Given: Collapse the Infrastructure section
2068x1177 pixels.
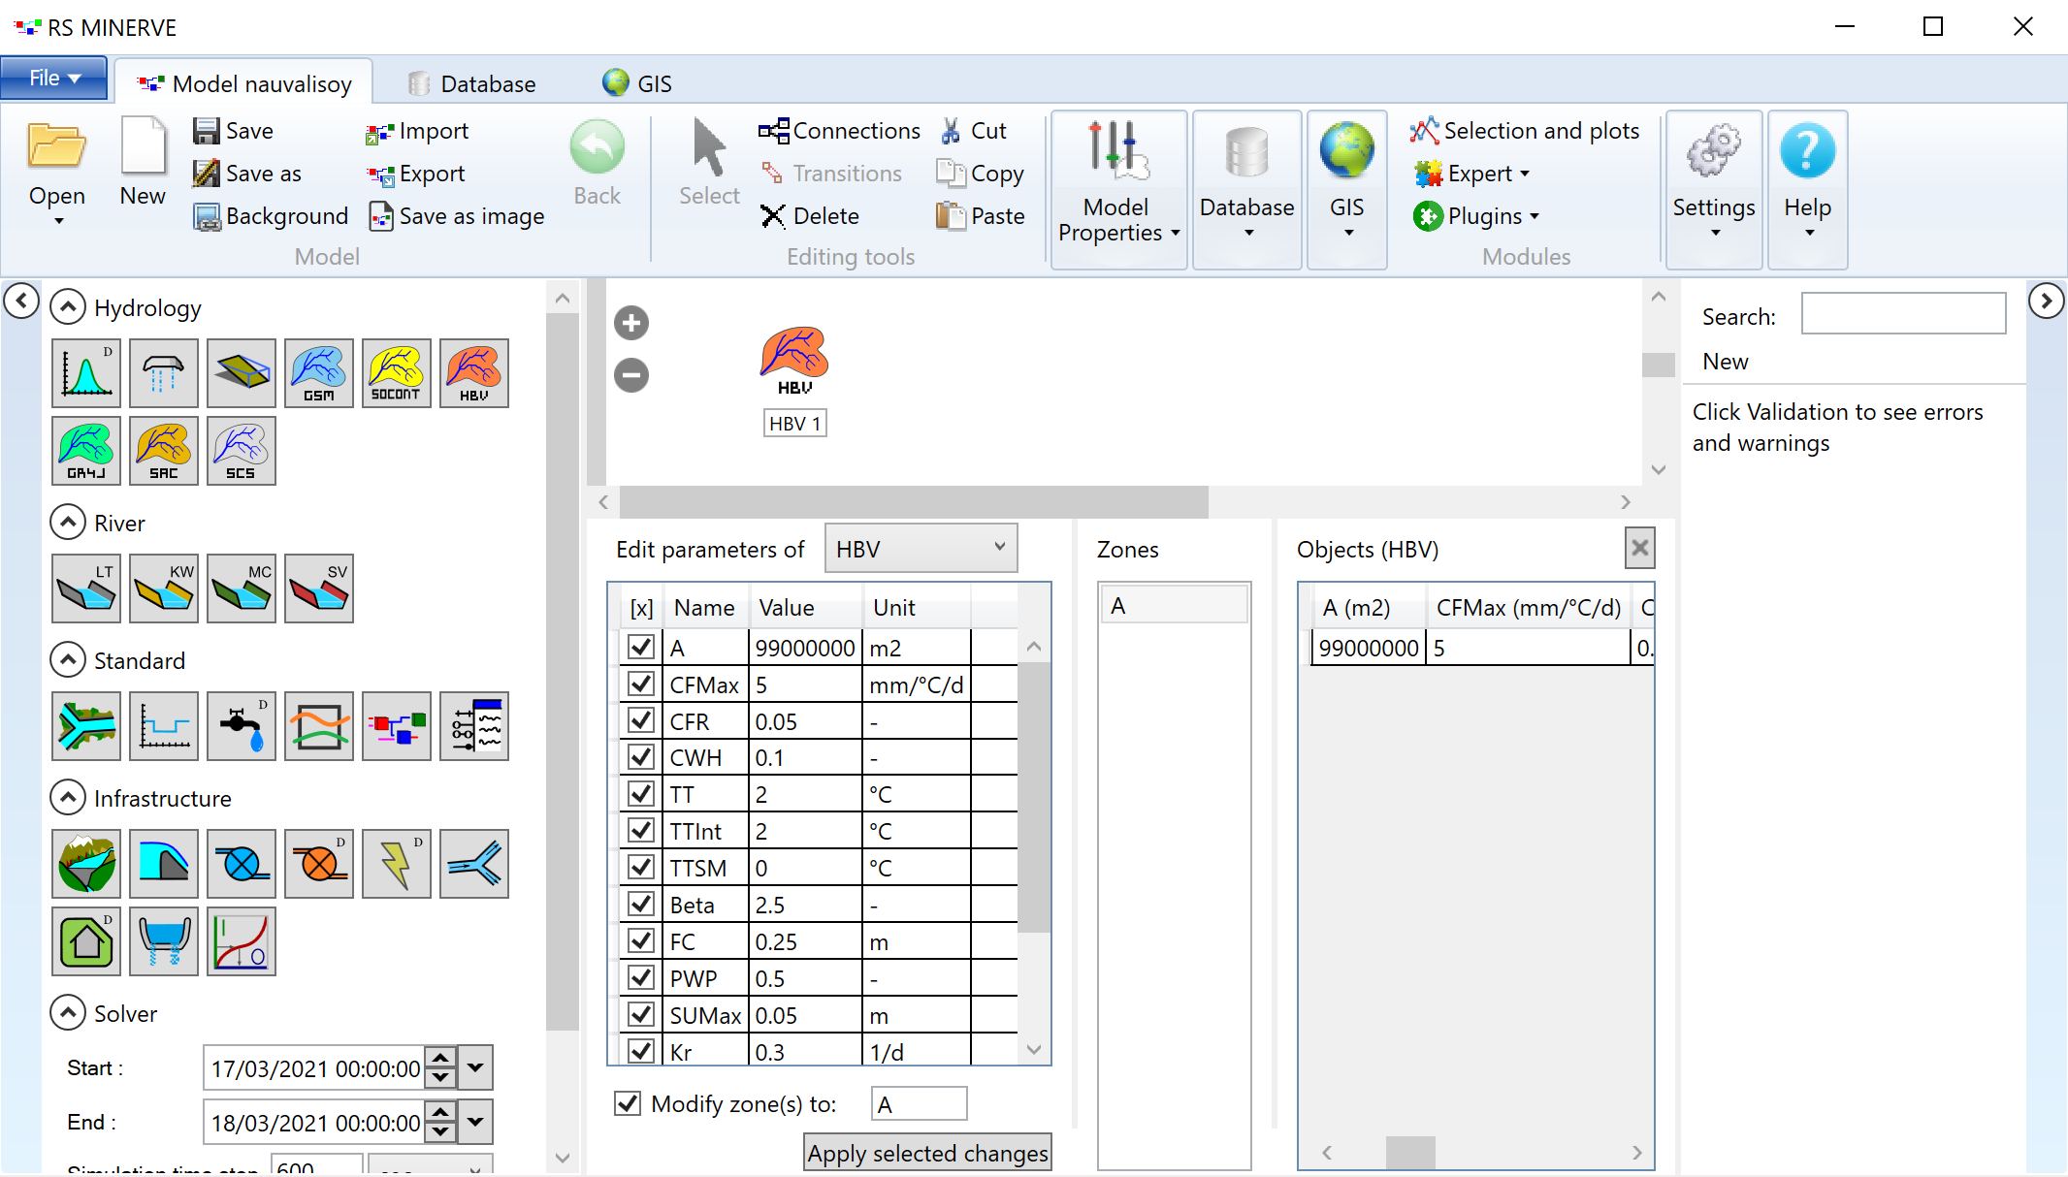Looking at the screenshot, I should point(67,798).
